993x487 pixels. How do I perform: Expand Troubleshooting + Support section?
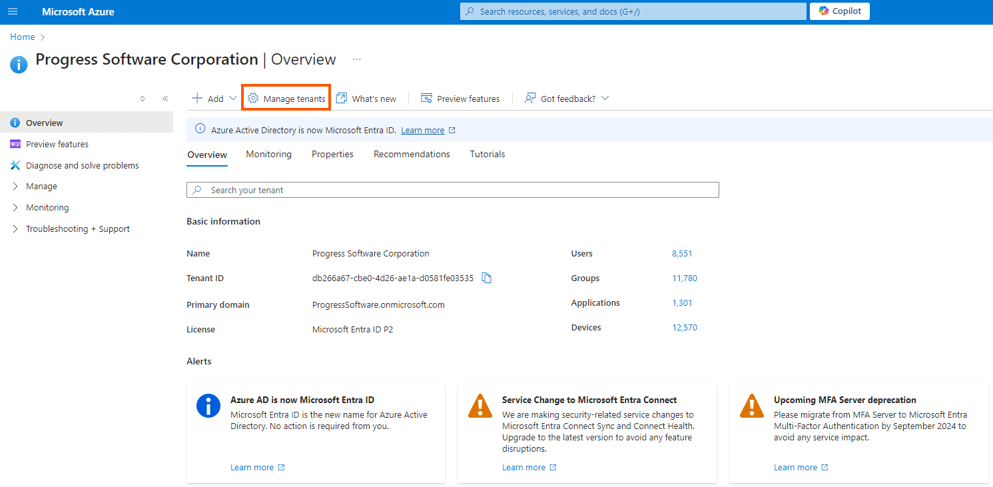(15, 229)
